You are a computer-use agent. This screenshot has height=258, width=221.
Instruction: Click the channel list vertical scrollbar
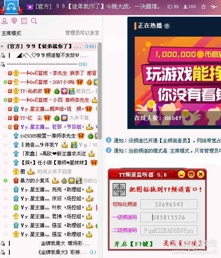click(100, 91)
